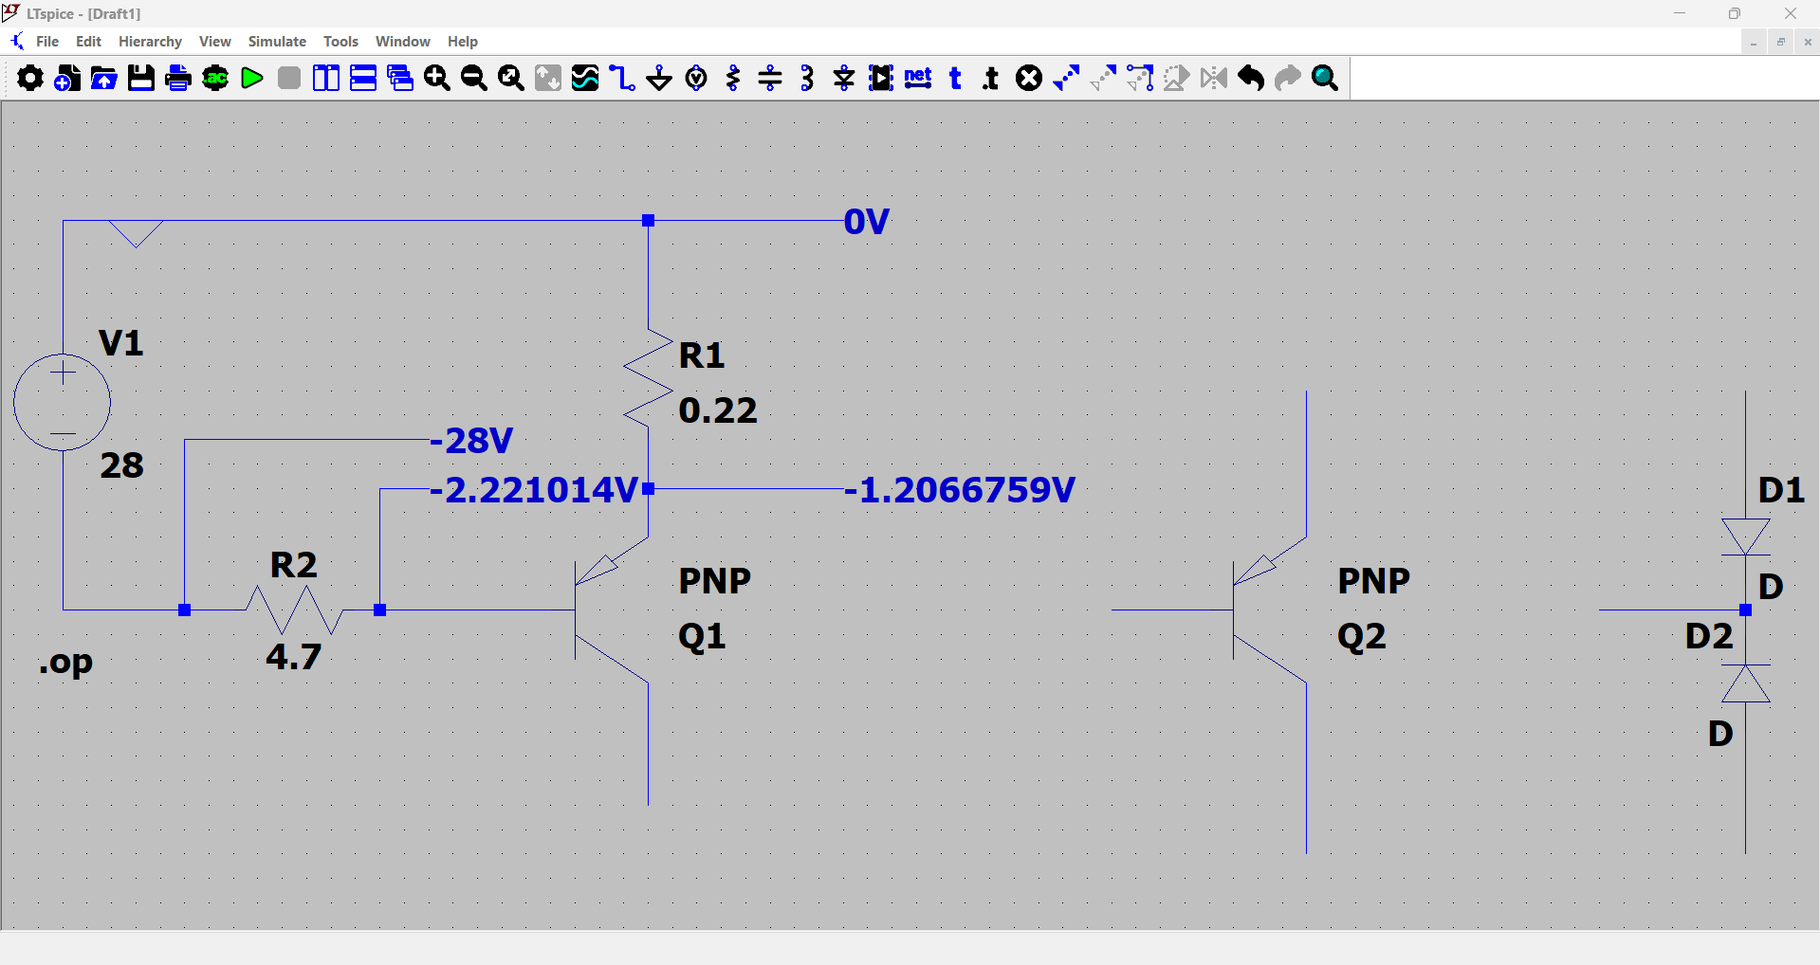Open a file with folder icon
Image resolution: width=1820 pixels, height=965 pixels.
point(104,78)
